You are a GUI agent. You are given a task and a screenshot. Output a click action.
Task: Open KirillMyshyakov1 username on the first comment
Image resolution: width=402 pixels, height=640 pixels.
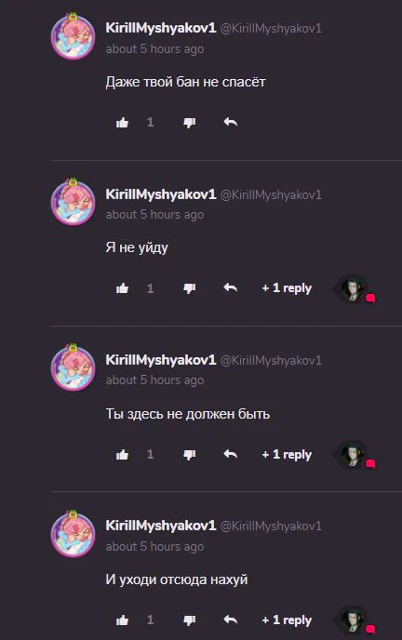click(x=161, y=28)
